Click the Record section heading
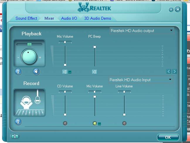190x143 pixels. pos(31,84)
